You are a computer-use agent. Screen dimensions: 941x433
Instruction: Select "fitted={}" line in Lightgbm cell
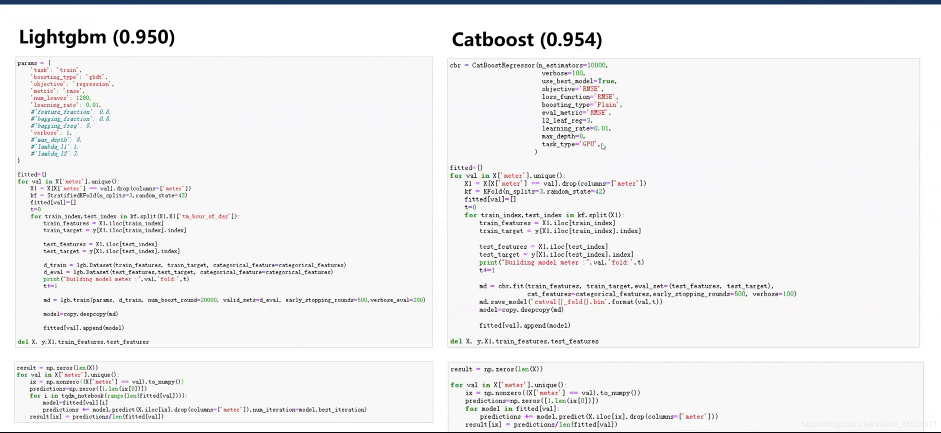32,175
